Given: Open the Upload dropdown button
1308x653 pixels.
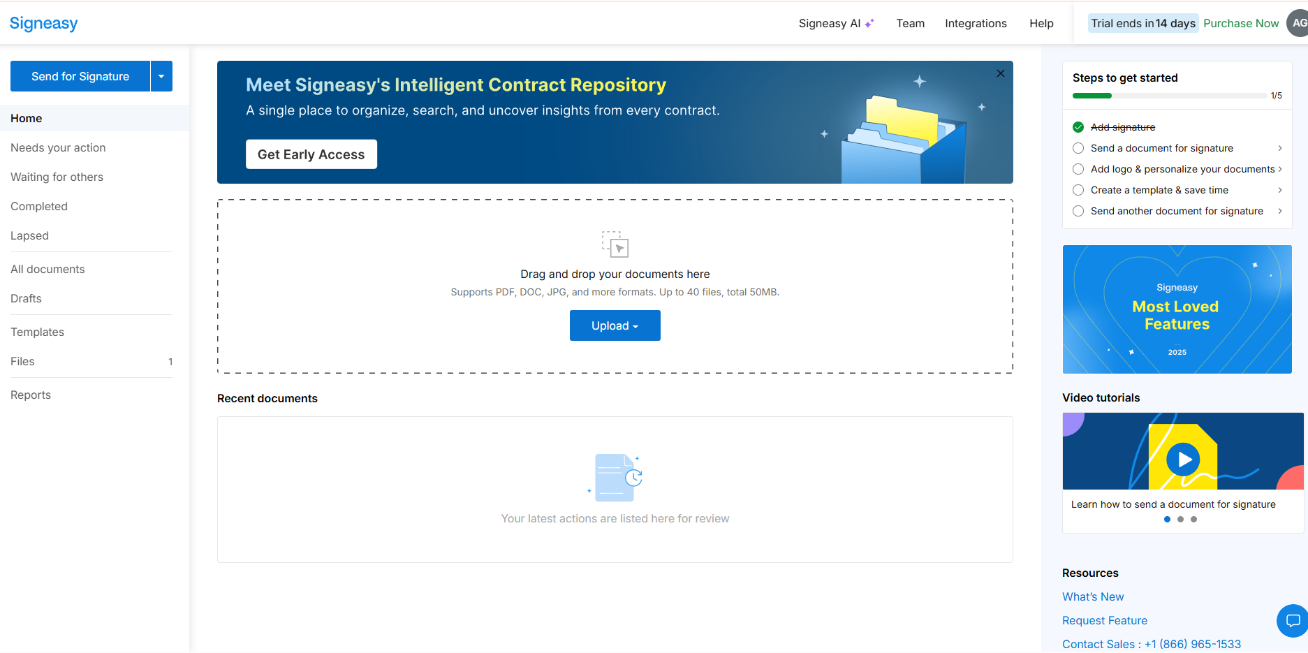Looking at the screenshot, I should (615, 325).
